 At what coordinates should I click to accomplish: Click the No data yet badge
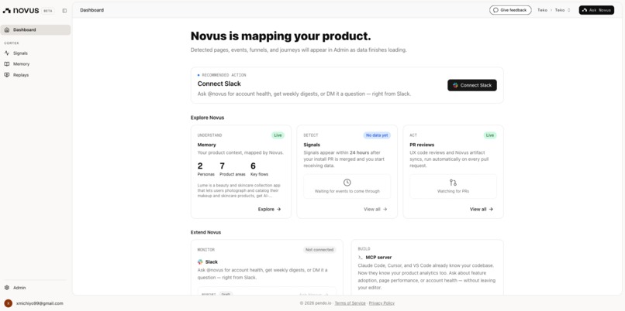point(377,135)
